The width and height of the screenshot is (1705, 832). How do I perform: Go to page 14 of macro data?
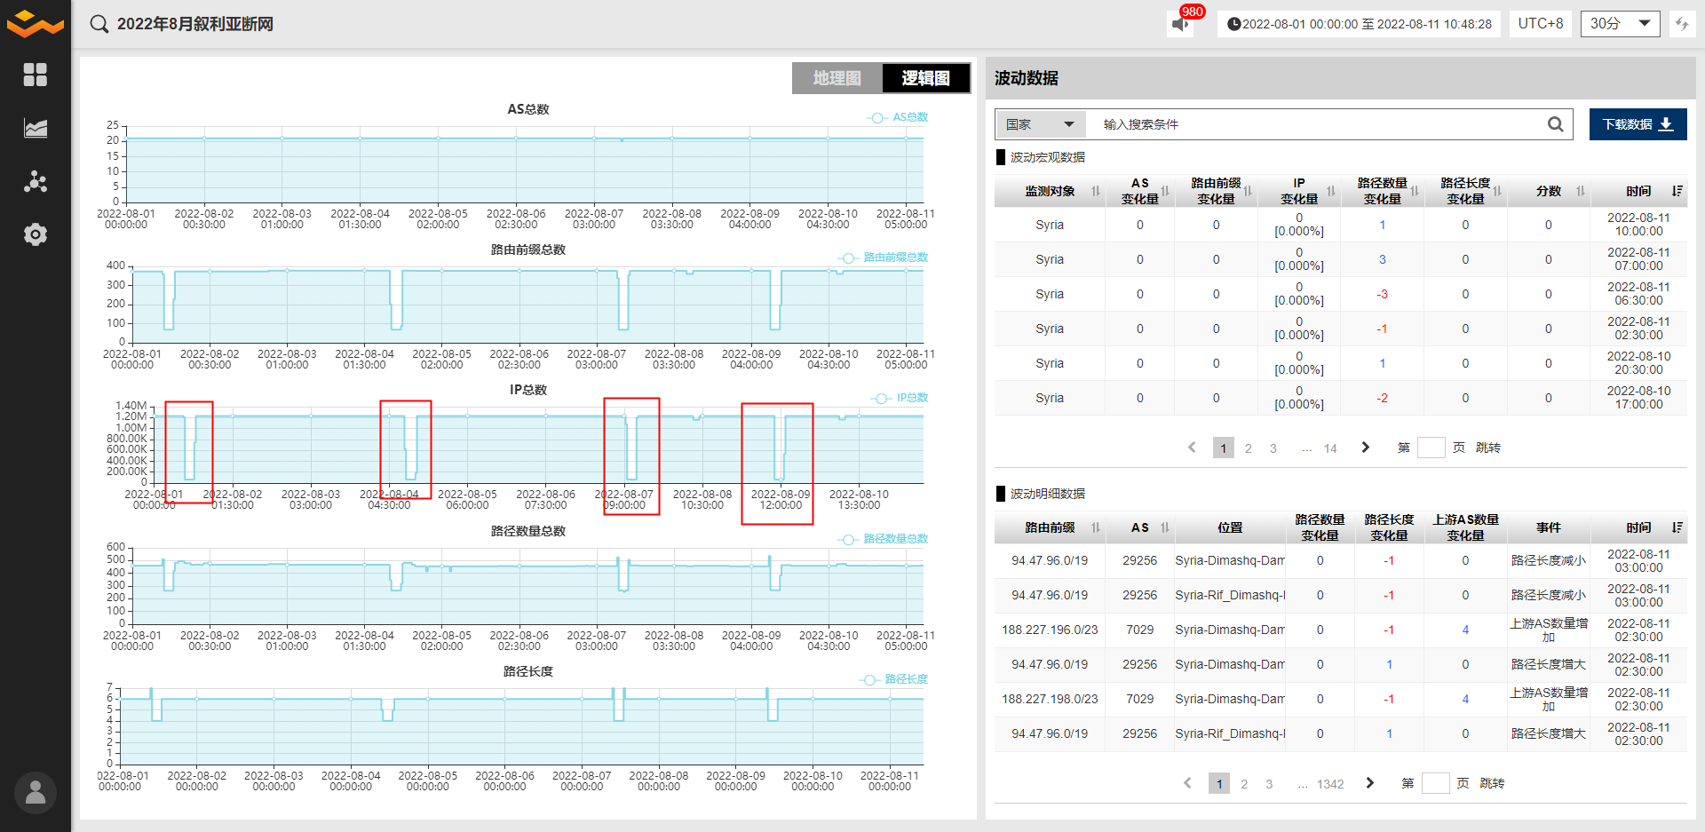coord(1329,448)
